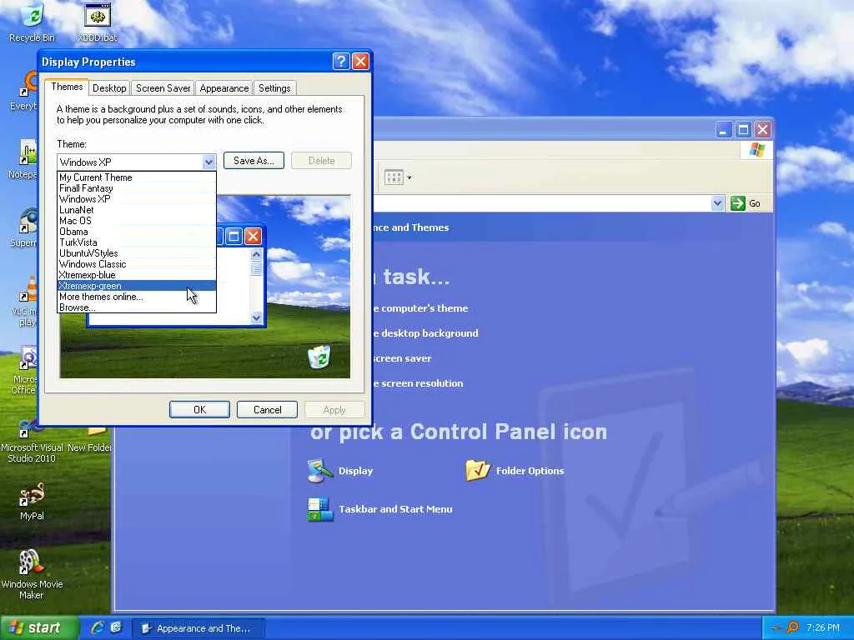Image resolution: width=854 pixels, height=640 pixels.
Task: Click the taskbar clock showing 7:26 PM
Action: (x=823, y=628)
